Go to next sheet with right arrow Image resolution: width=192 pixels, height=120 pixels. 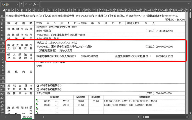coord(11,117)
